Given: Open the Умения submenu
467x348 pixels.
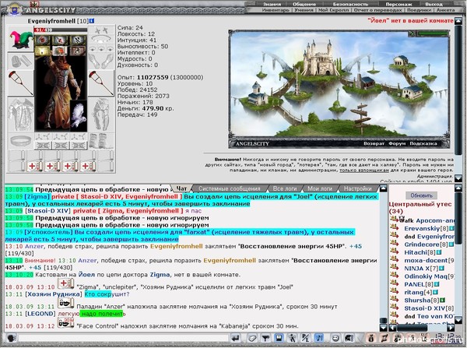Looking at the screenshot, I should 304,10.
